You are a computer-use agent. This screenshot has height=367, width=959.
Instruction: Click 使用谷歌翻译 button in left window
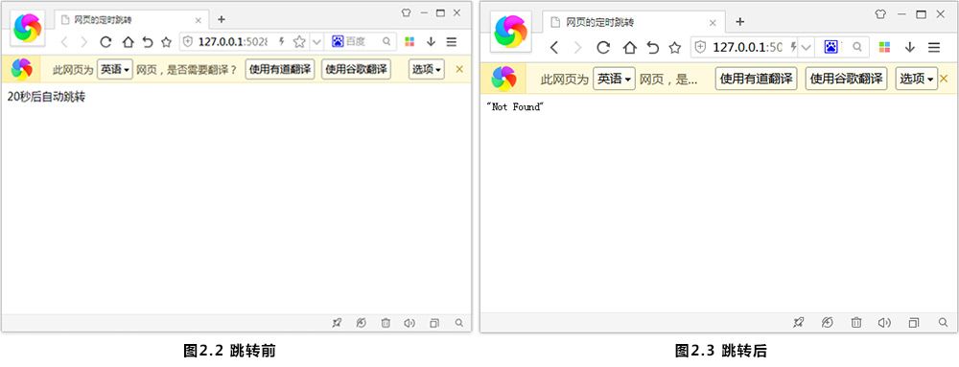[x=356, y=70]
